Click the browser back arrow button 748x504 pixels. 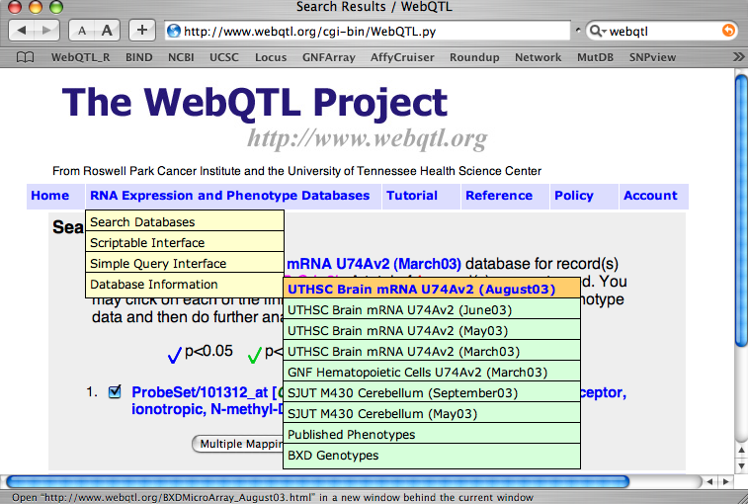pos(24,31)
